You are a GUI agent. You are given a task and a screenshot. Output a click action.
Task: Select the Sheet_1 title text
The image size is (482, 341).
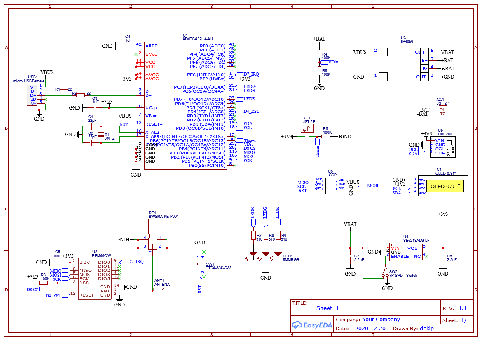[x=328, y=308]
